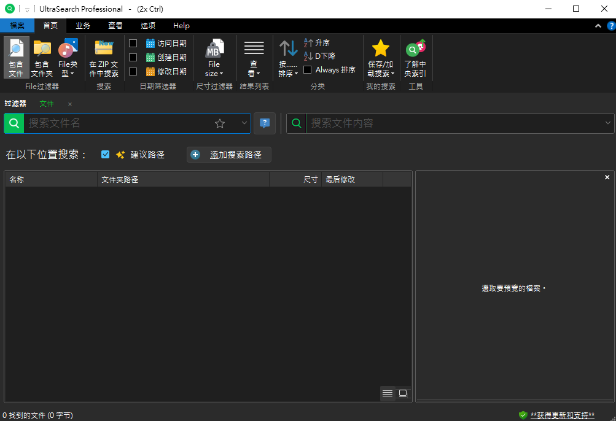This screenshot has width=616, height=421.
Task: Select D下降 descending sort
Action: (319, 56)
